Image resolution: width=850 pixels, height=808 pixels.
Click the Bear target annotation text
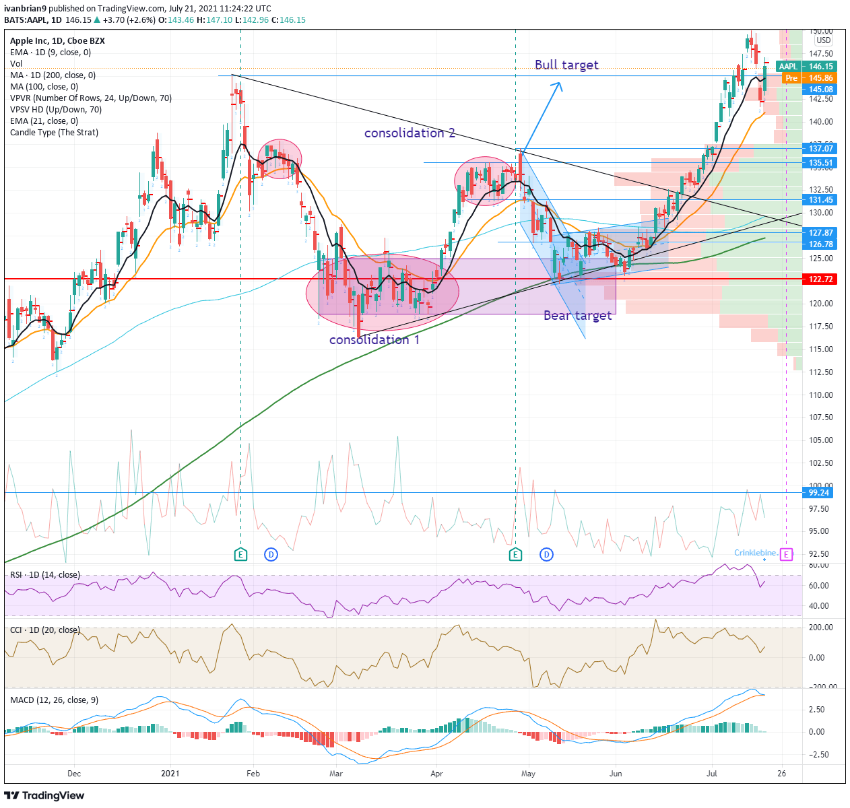tap(577, 315)
